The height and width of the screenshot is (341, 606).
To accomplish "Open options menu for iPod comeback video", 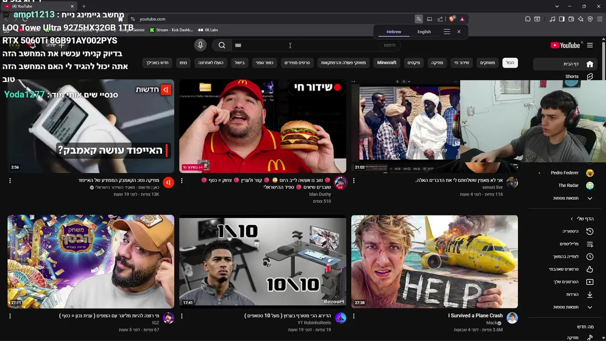I will [10, 180].
